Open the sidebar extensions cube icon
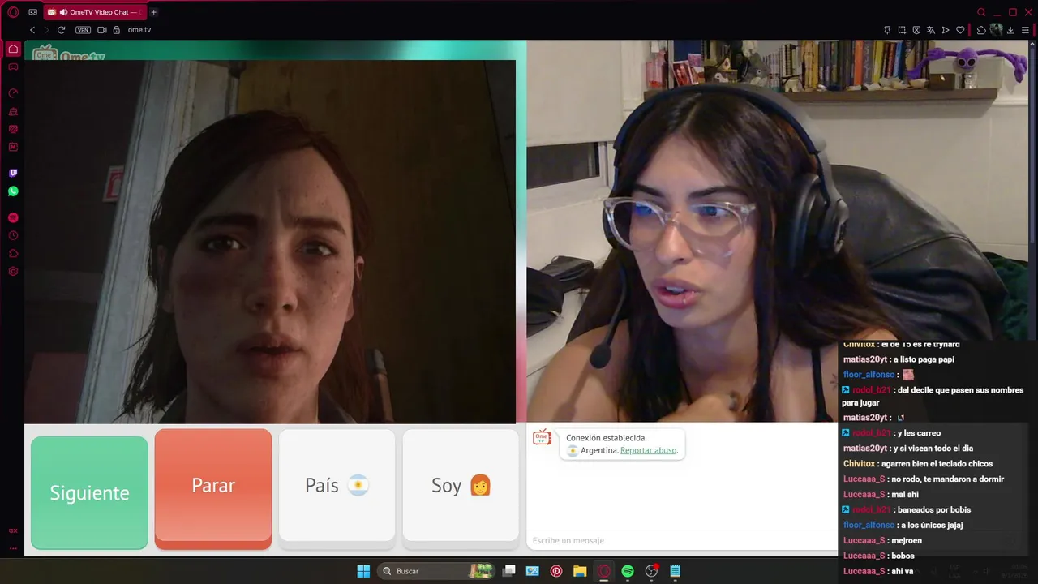1038x584 pixels. pyautogui.click(x=13, y=253)
